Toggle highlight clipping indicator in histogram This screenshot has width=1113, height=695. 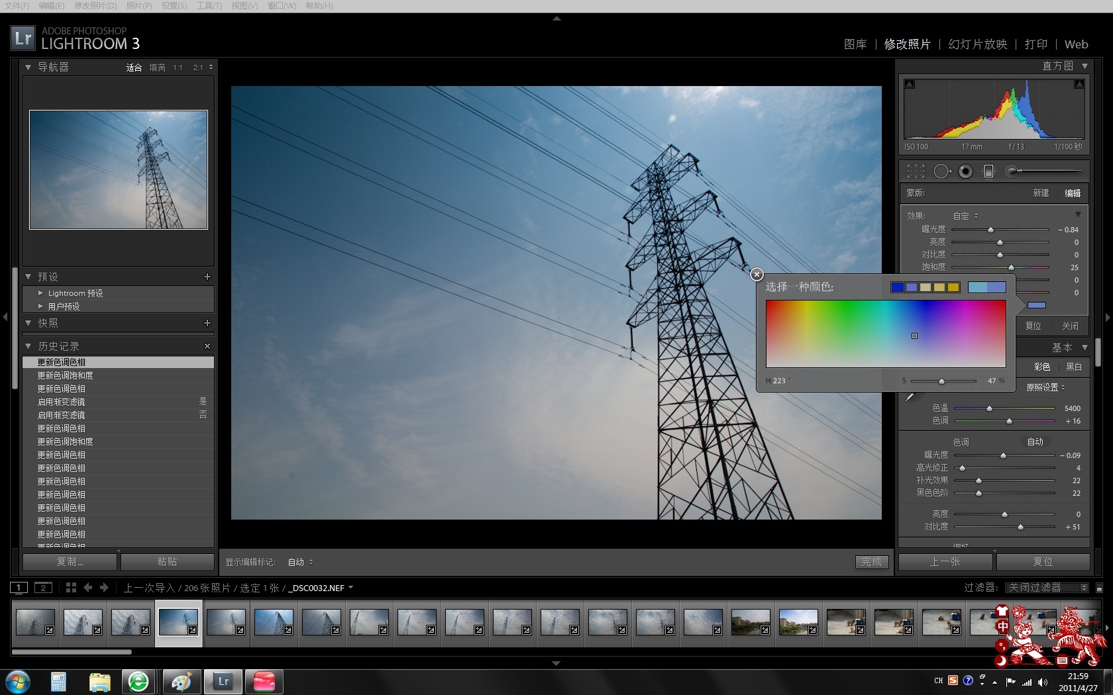point(1079,84)
